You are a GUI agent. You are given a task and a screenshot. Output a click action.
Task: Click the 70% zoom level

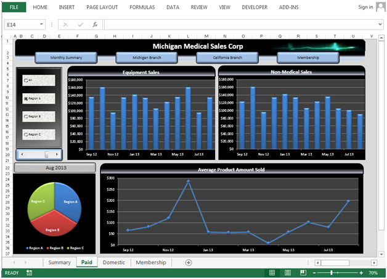[373, 273]
